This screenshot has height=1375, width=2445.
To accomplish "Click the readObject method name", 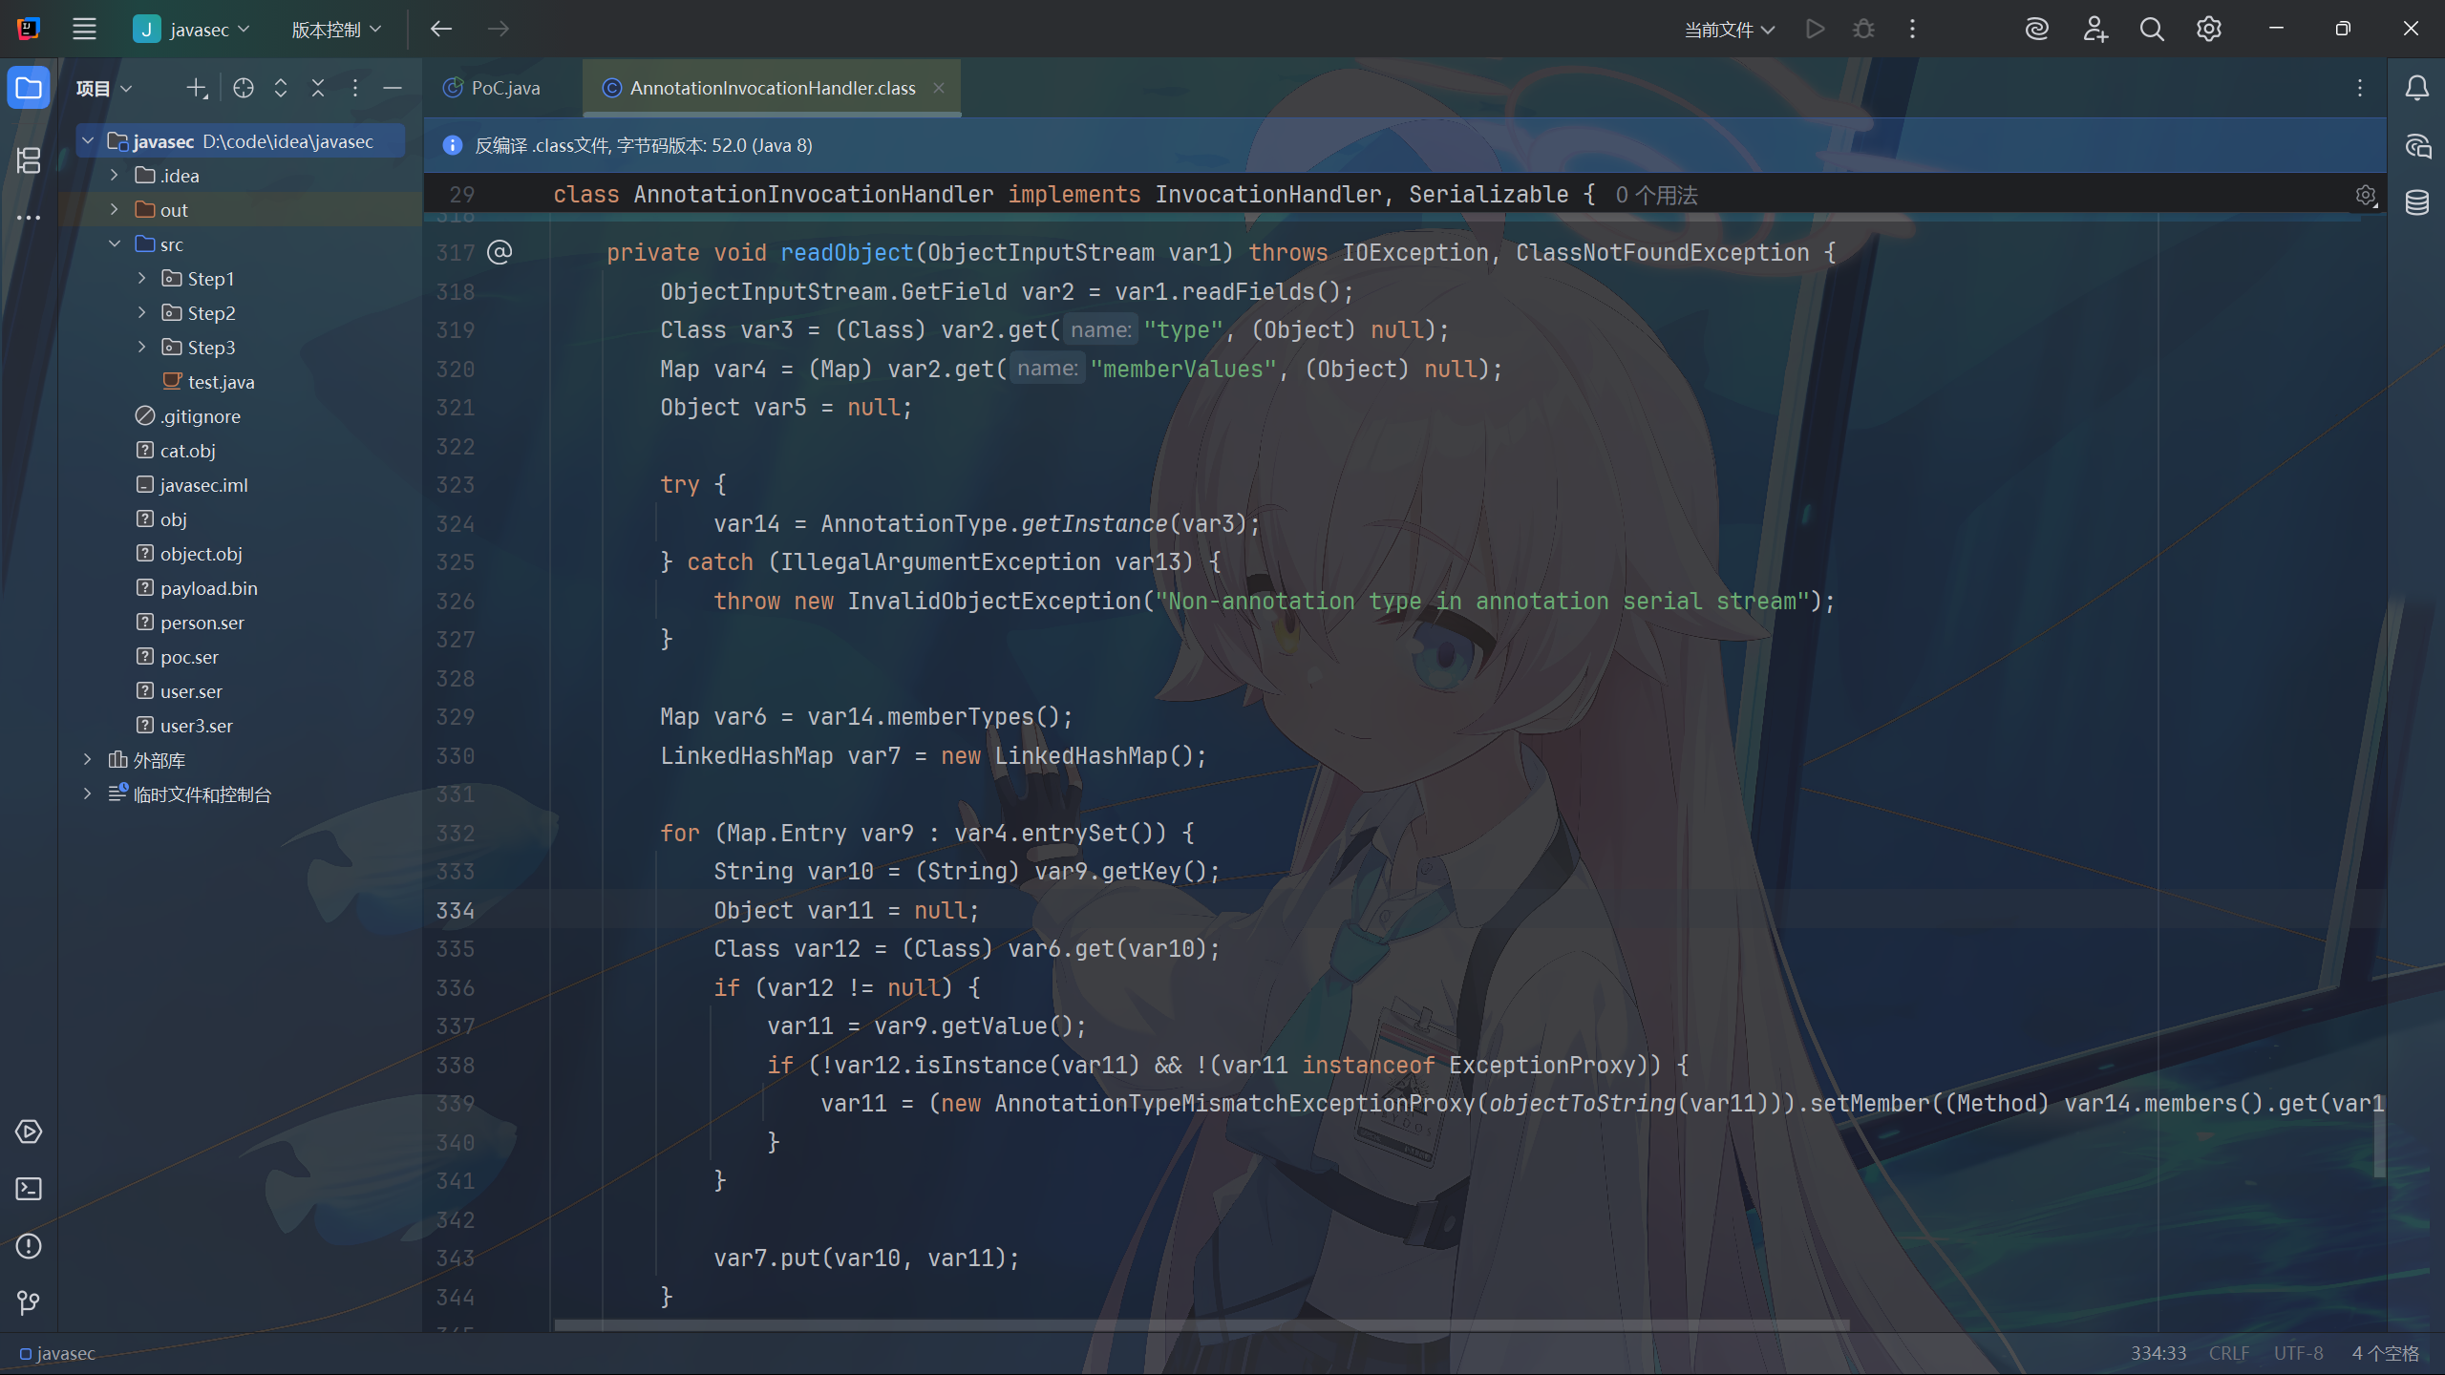I will pyautogui.click(x=847, y=252).
